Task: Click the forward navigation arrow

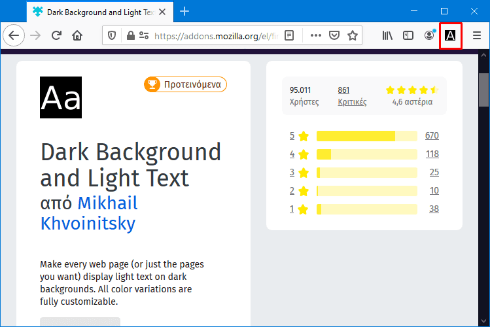Action: pyautogui.click(x=35, y=35)
